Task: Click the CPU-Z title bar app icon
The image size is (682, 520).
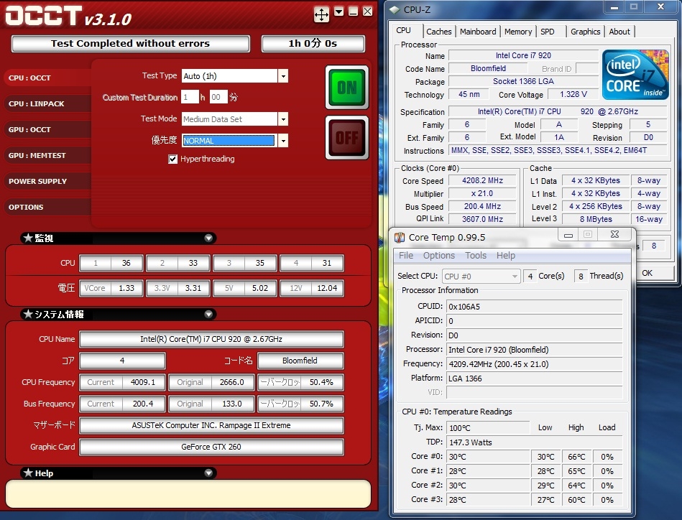Action: (395, 9)
